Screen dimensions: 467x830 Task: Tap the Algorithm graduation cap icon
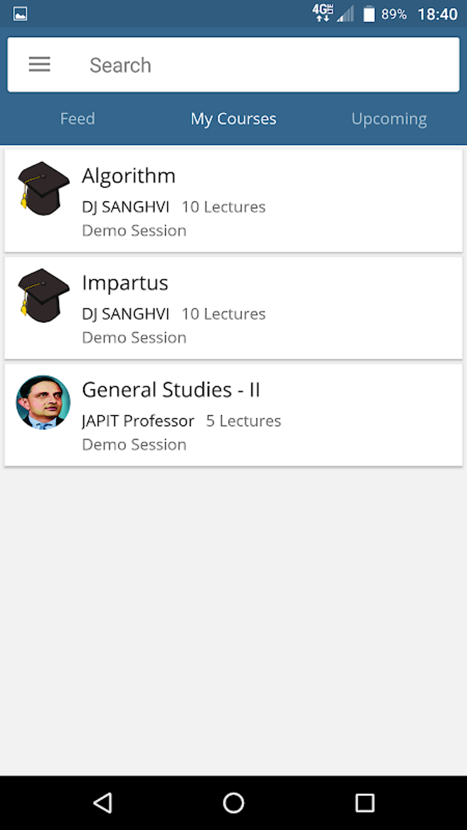[43, 188]
